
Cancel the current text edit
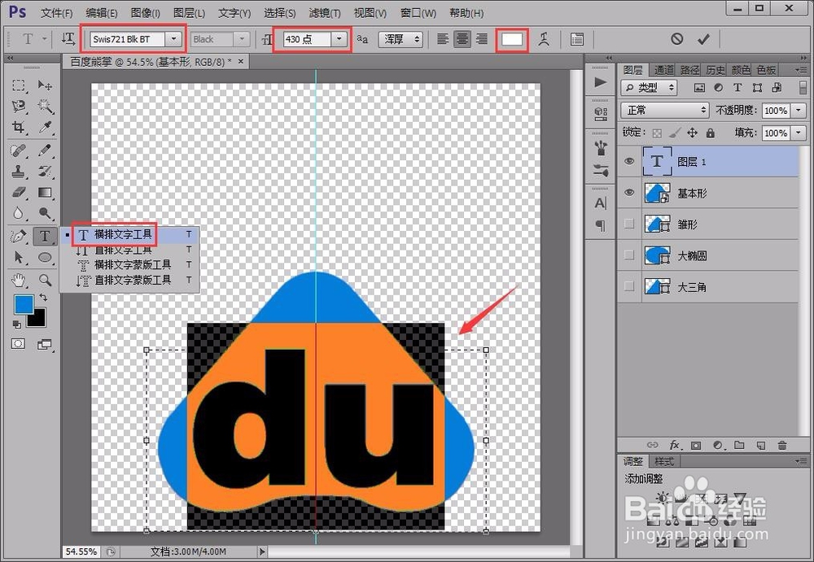click(676, 39)
